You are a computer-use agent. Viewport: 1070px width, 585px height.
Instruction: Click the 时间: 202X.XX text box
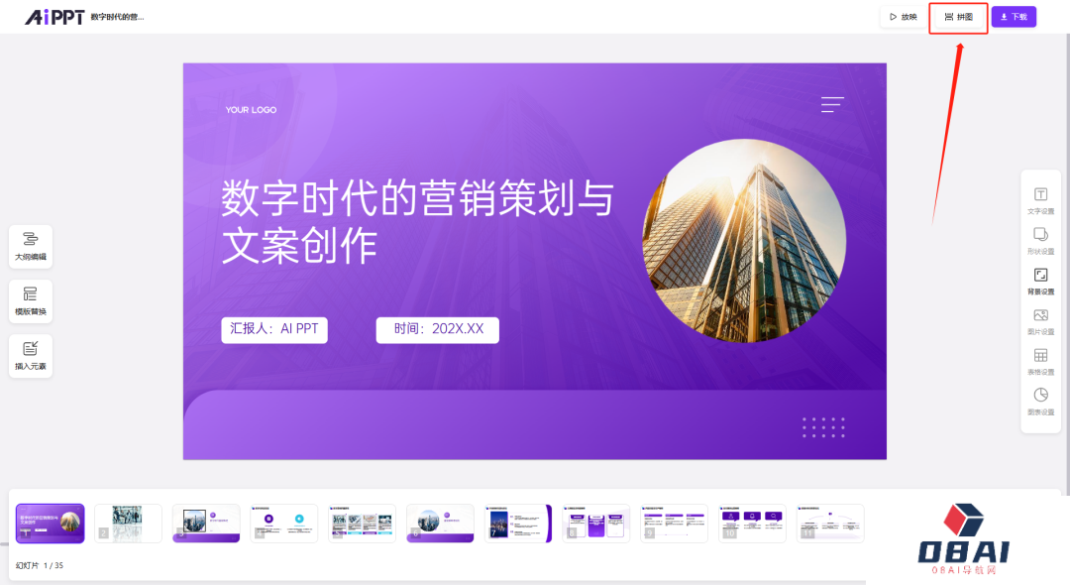point(437,330)
